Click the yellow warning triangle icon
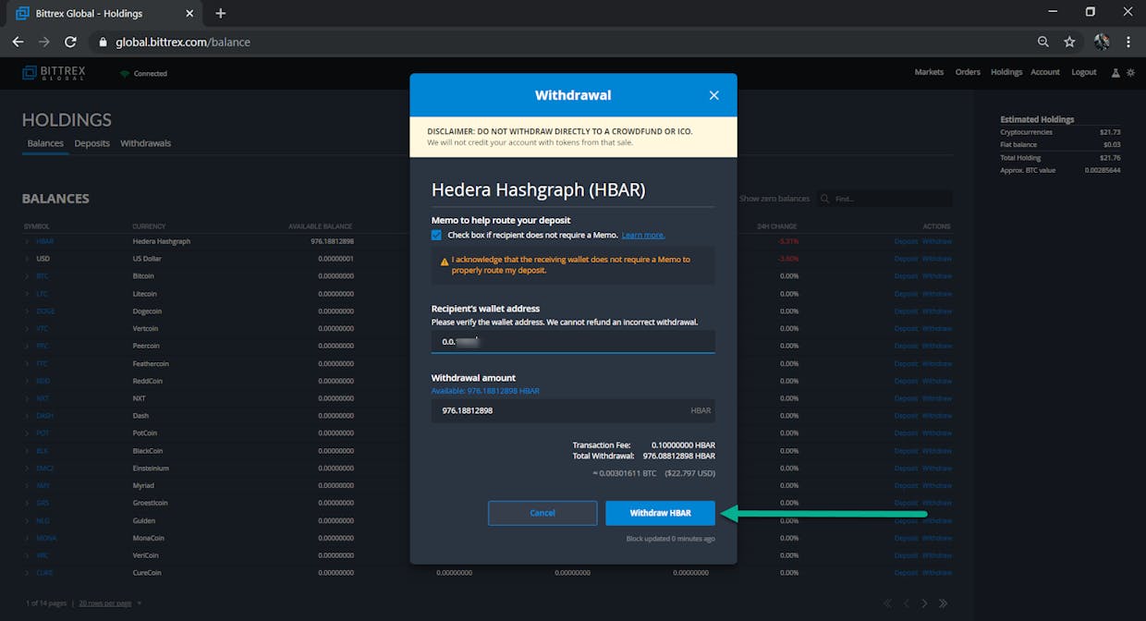This screenshot has width=1146, height=621. click(445, 262)
